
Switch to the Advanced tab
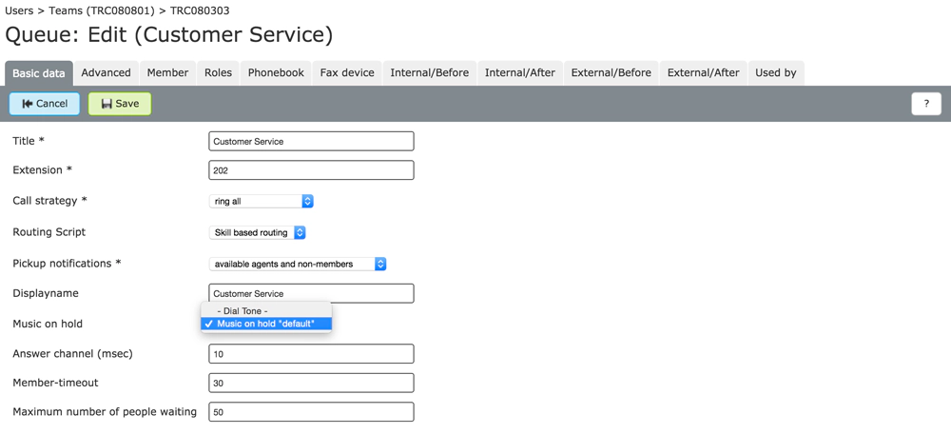[x=106, y=73]
